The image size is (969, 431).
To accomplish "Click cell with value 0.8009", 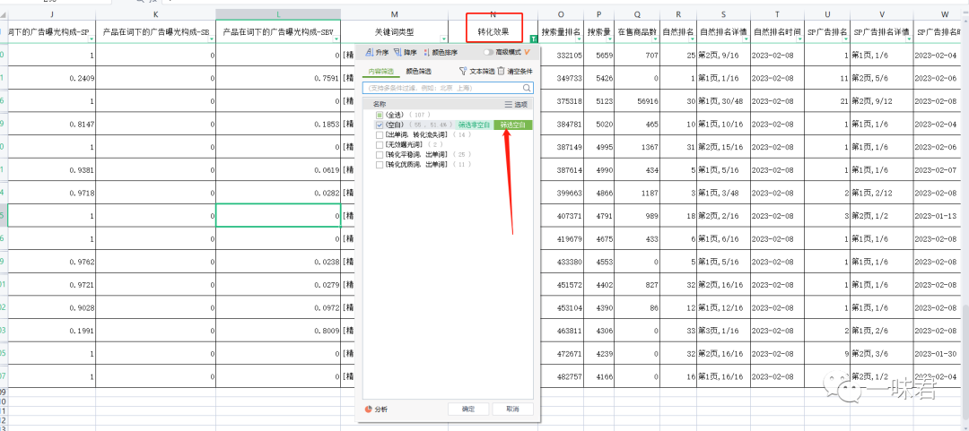I will point(278,331).
